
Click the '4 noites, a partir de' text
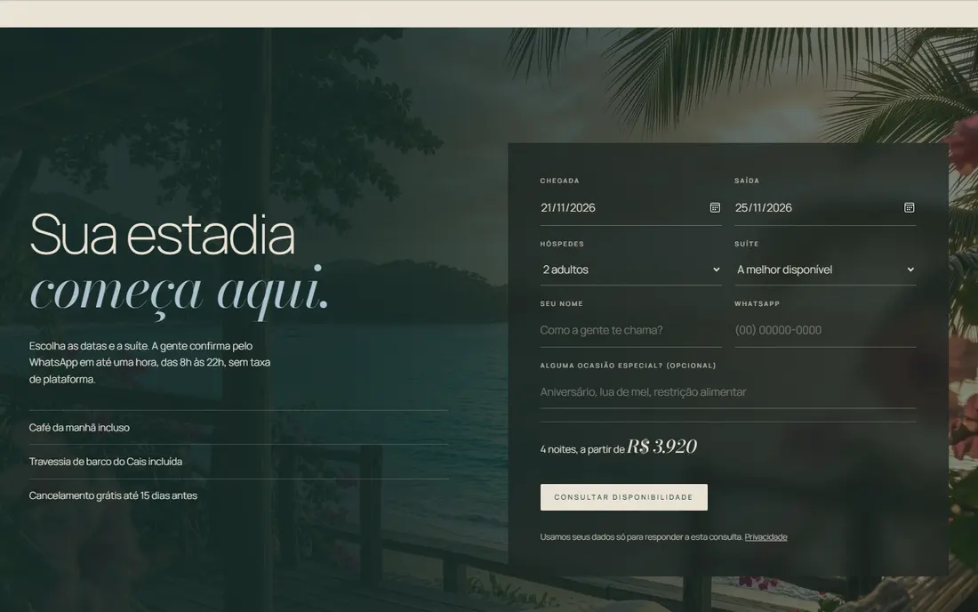pos(582,449)
